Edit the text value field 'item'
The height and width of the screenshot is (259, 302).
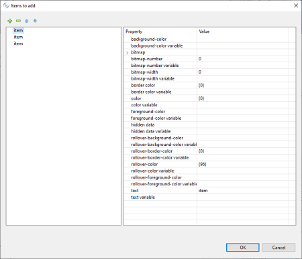[x=243, y=191]
